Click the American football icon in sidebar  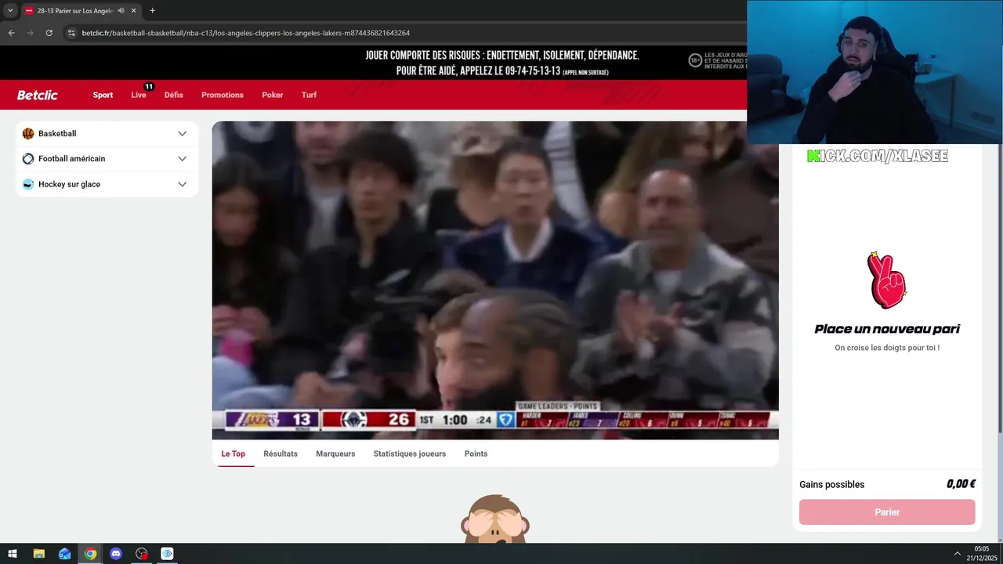pos(28,158)
